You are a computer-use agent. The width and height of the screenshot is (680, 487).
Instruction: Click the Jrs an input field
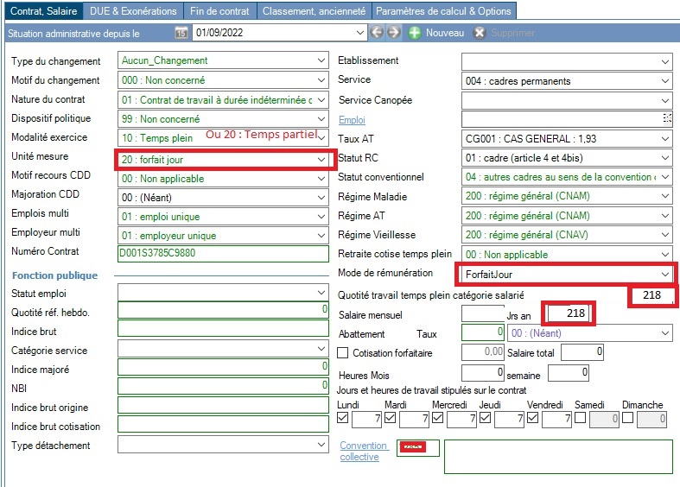pyautogui.click(x=569, y=313)
